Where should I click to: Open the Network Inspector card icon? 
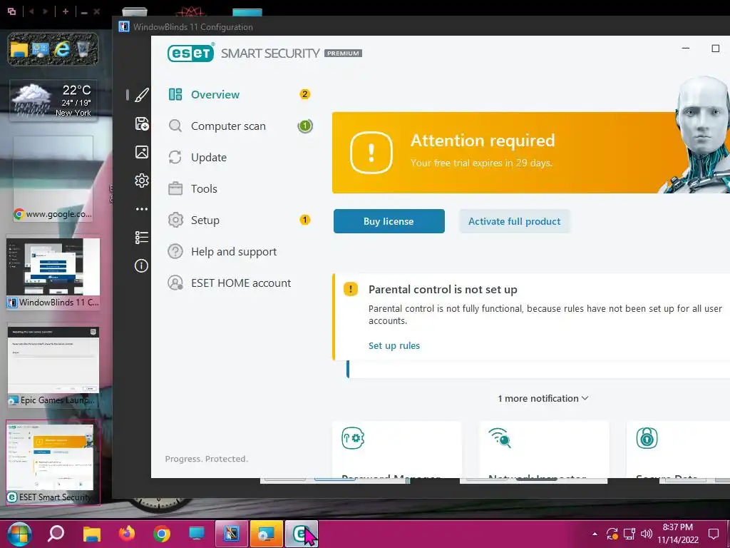(500, 438)
